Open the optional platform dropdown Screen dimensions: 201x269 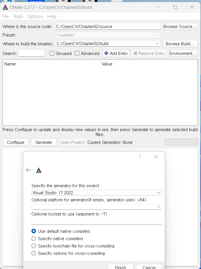96,207
